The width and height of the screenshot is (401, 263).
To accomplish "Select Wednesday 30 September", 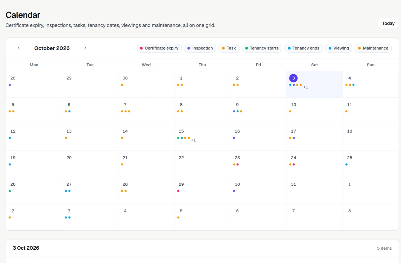I will click(146, 84).
